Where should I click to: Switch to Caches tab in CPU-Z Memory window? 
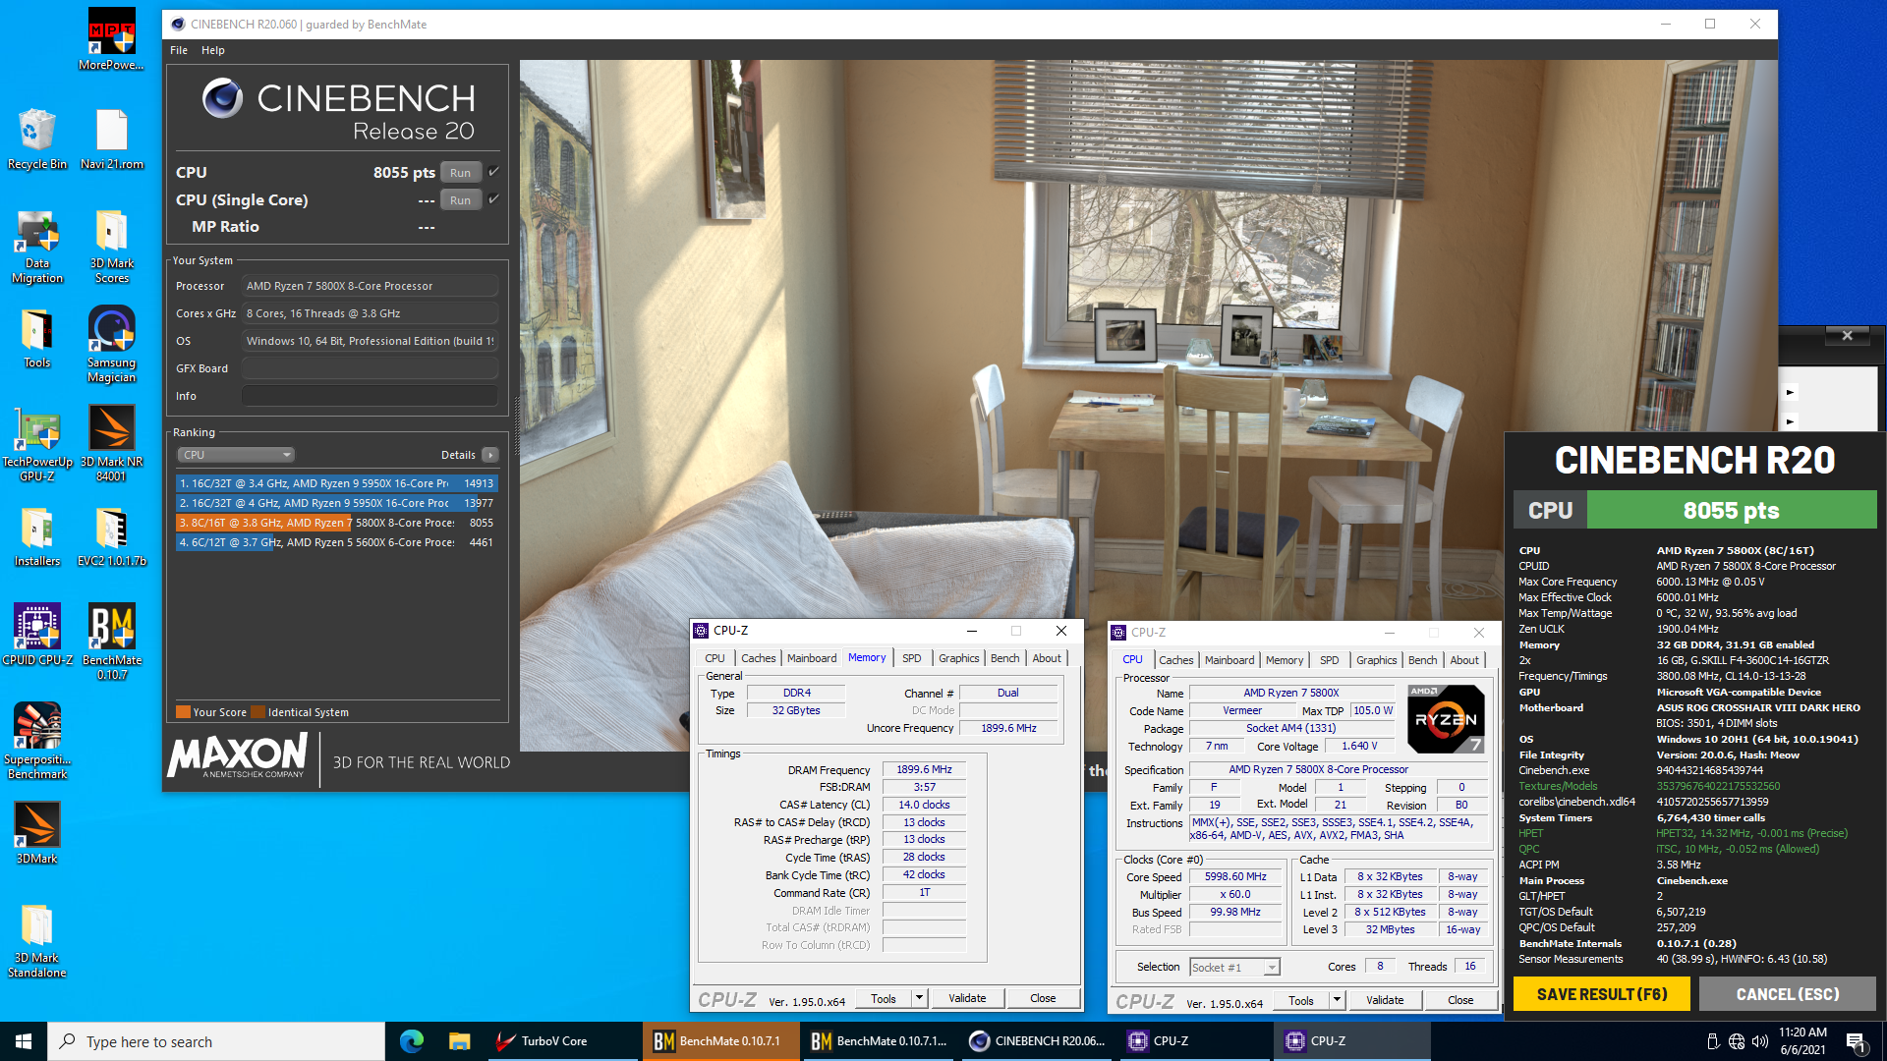click(x=758, y=658)
